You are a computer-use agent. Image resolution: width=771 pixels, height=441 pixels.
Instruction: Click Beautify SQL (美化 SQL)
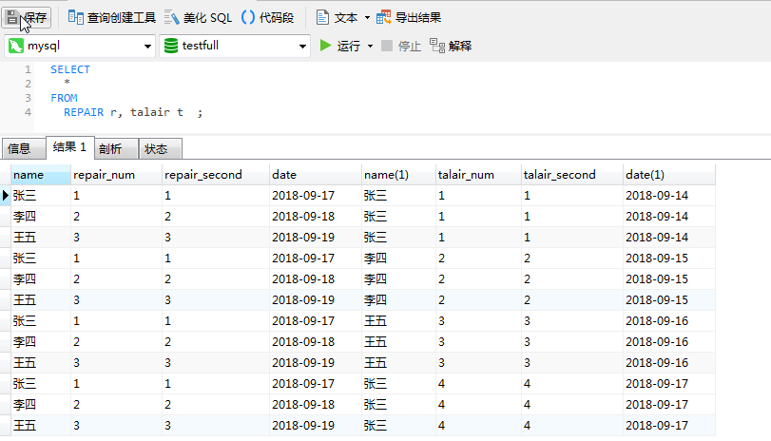click(x=198, y=18)
